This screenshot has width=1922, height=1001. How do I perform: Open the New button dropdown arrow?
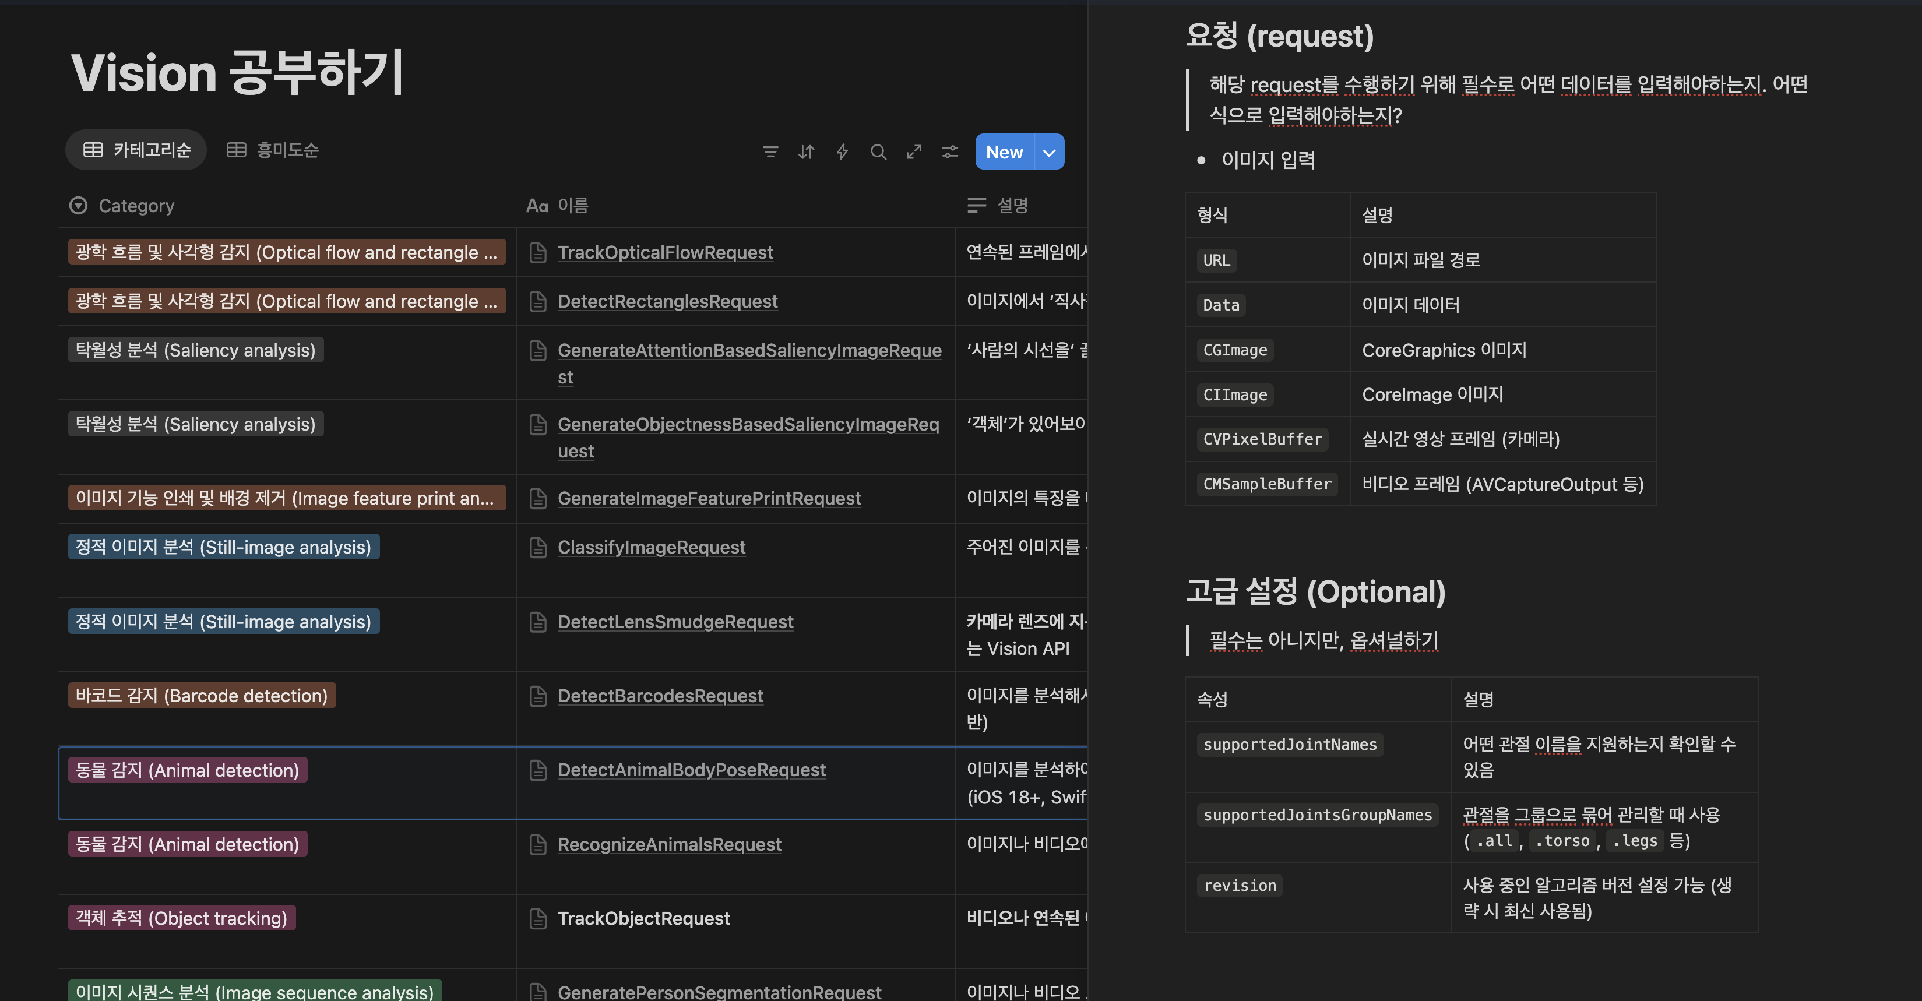pyautogui.click(x=1049, y=152)
